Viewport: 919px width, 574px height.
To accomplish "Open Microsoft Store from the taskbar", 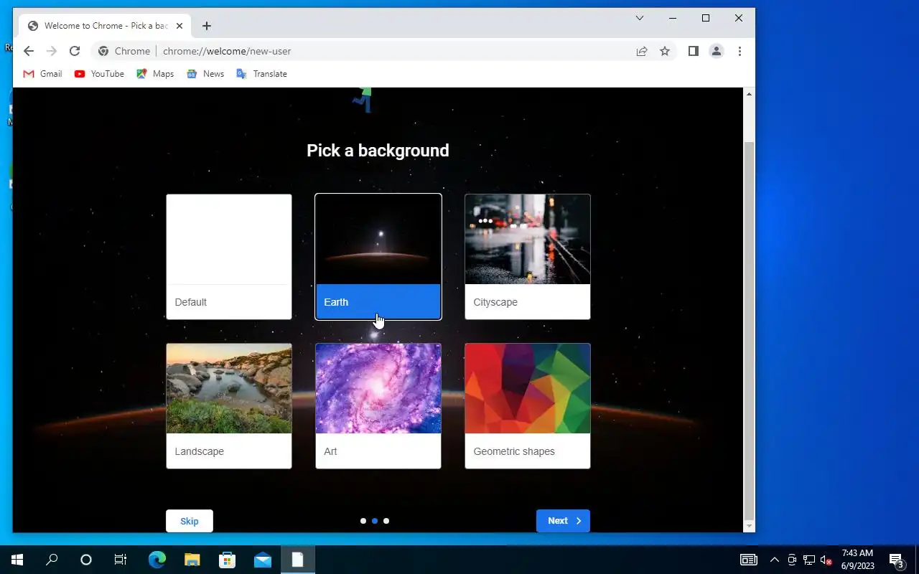I will (227, 560).
